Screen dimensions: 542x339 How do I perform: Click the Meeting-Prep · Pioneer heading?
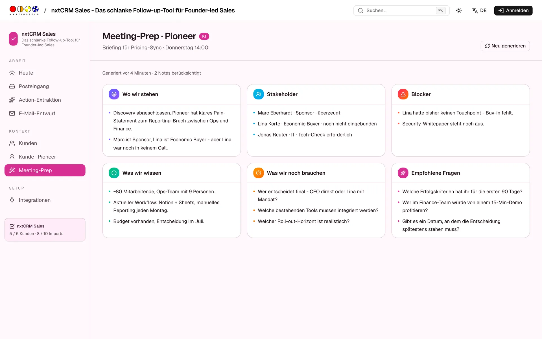click(149, 36)
